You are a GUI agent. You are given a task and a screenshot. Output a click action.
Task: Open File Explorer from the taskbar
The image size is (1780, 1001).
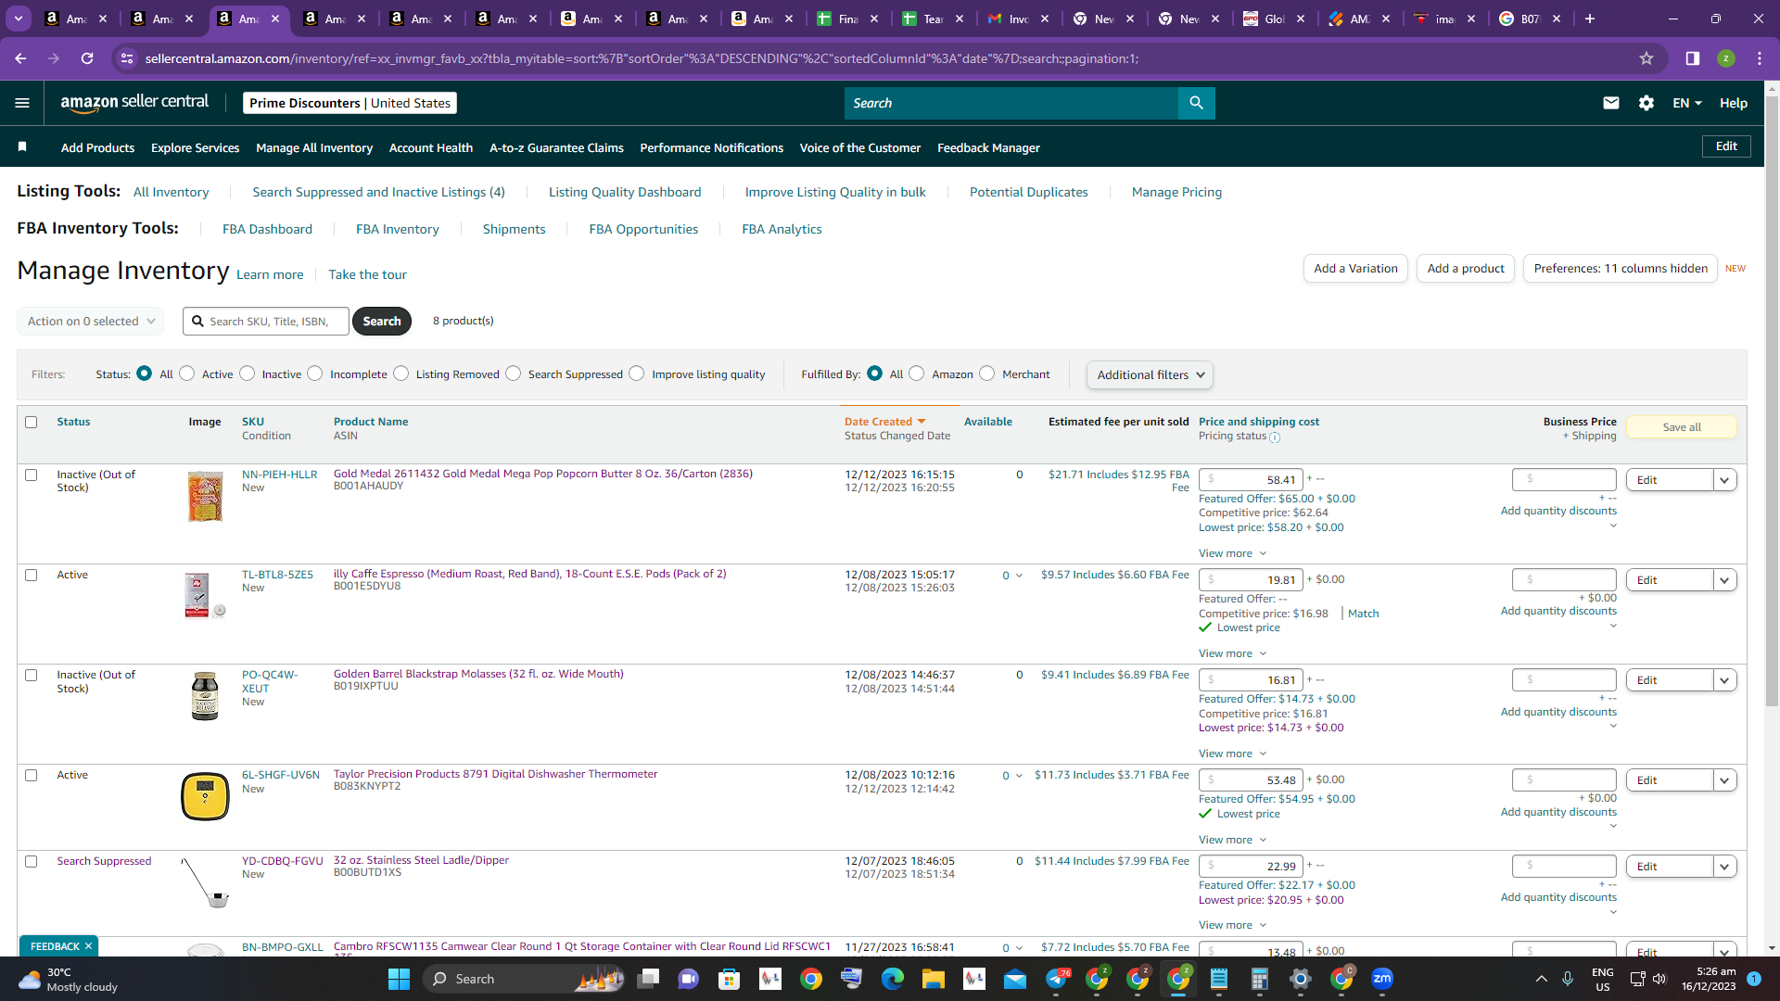pos(934,979)
